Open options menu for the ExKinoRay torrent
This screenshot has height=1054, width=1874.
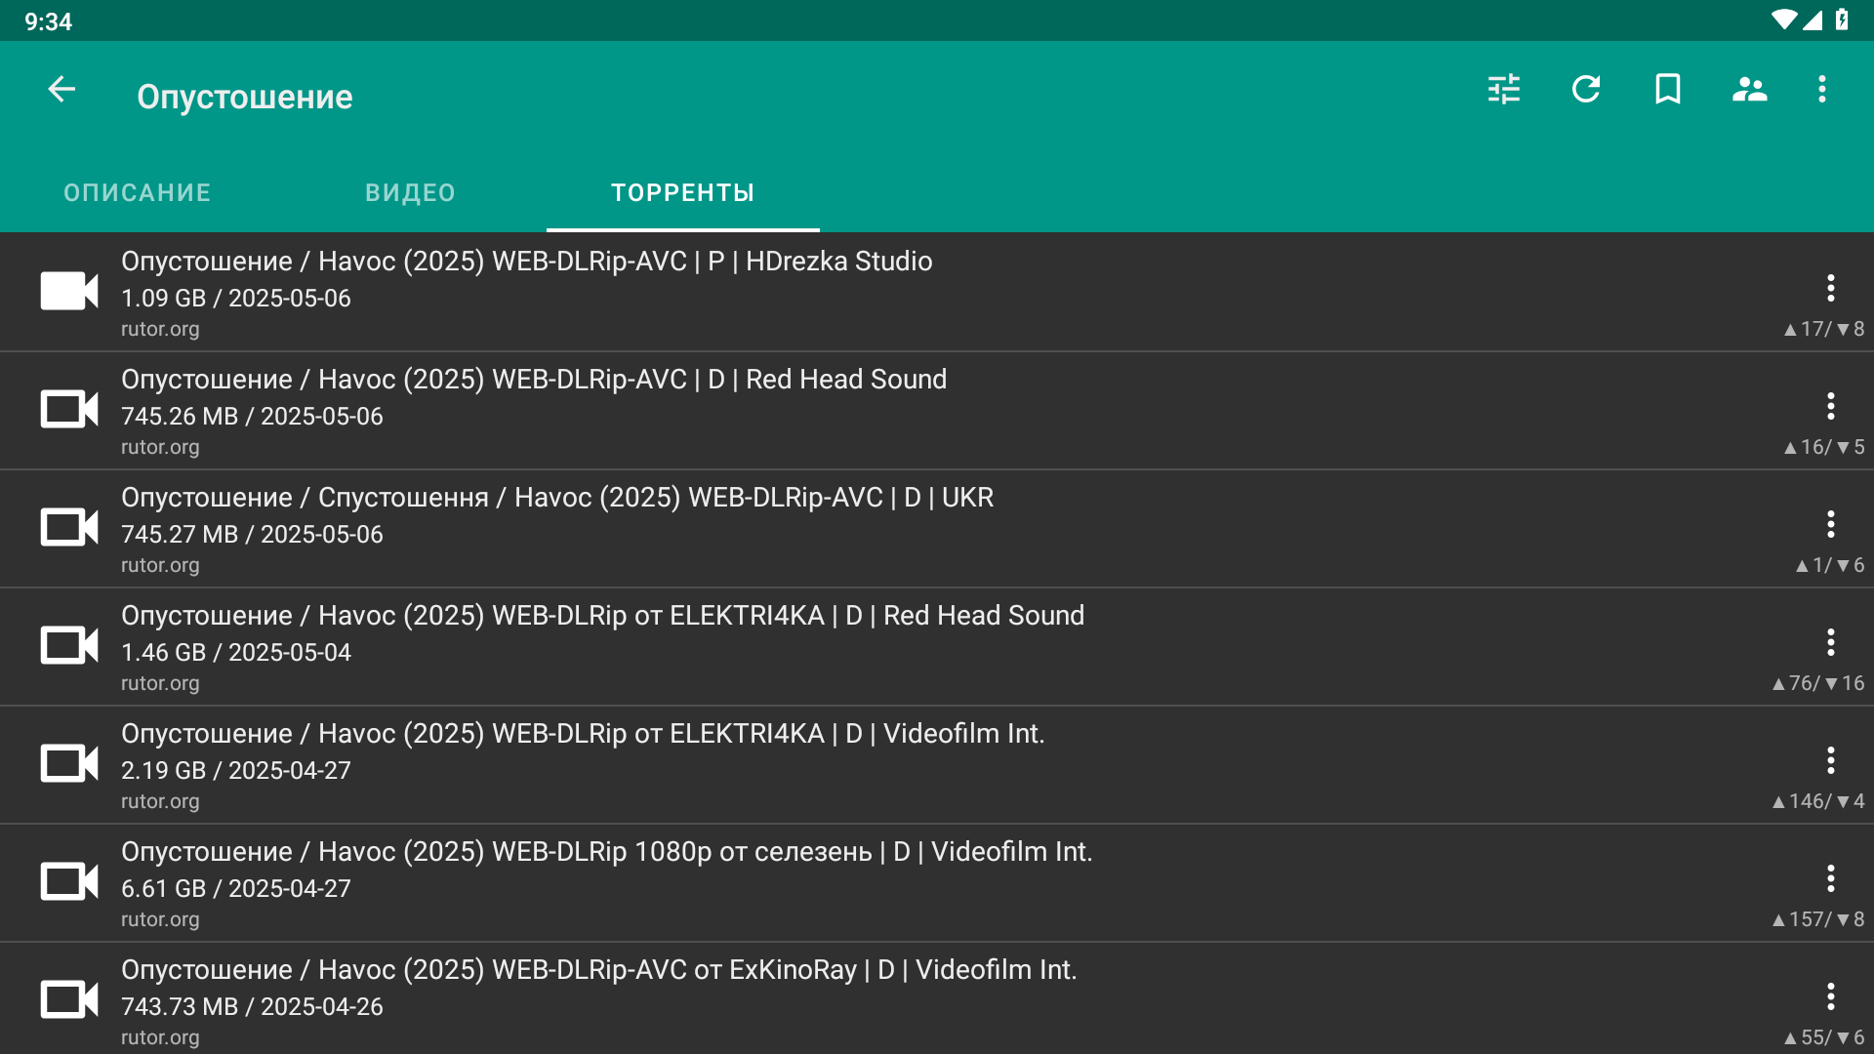(x=1830, y=996)
